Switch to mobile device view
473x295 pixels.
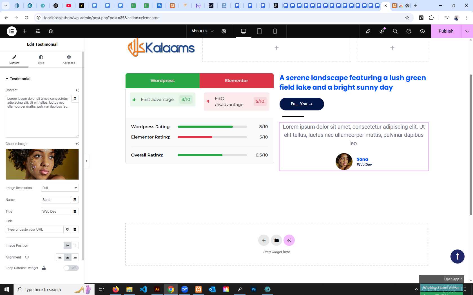tap(275, 31)
